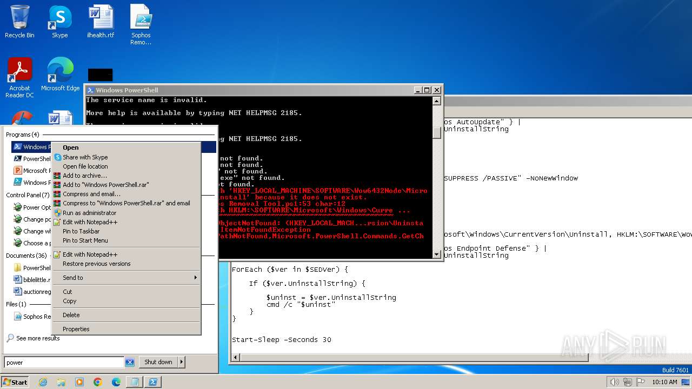Switch to the PowerShell taskbar button
This screenshot has width=692, height=389.
(x=154, y=382)
